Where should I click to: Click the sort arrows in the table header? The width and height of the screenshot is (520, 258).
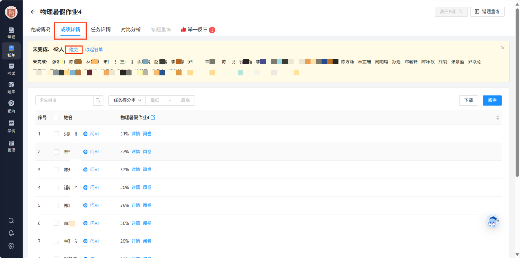[497, 118]
